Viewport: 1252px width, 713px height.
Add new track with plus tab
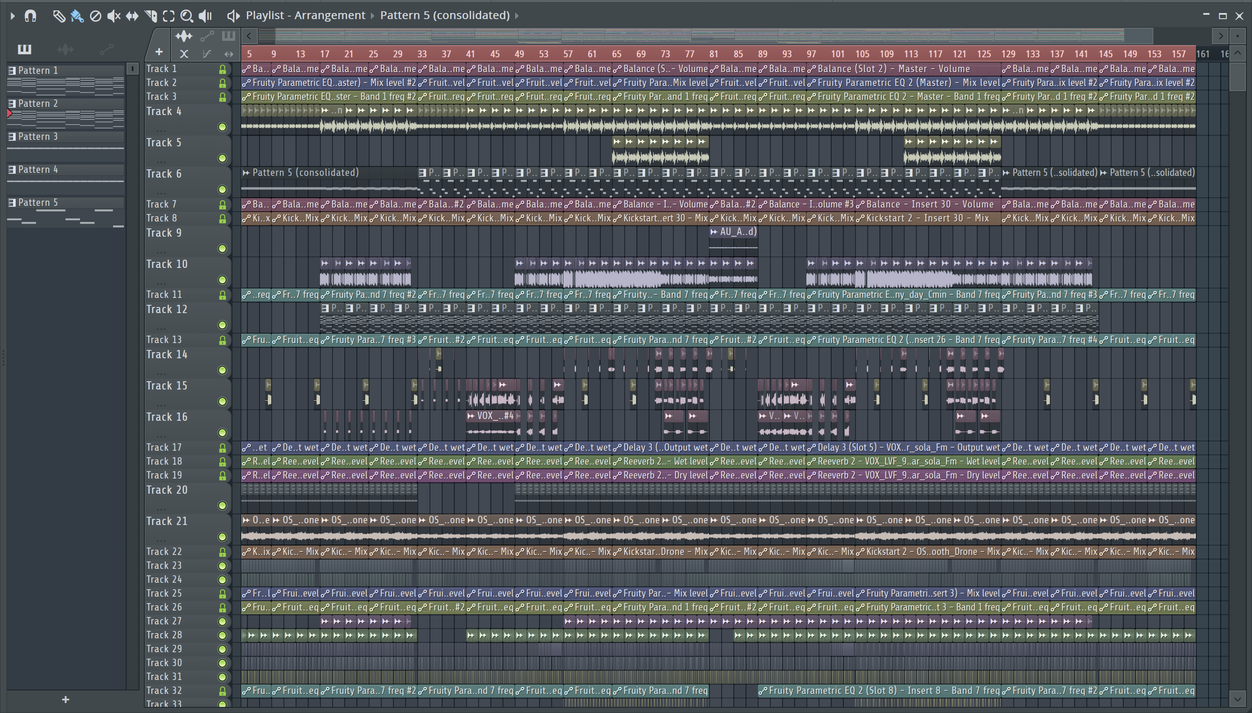[x=159, y=51]
